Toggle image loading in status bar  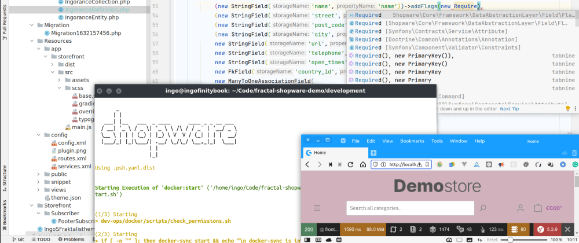(470, 240)
